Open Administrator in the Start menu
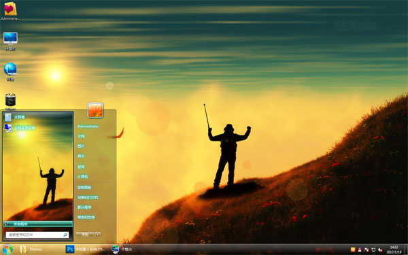The image size is (408, 255). point(88,126)
